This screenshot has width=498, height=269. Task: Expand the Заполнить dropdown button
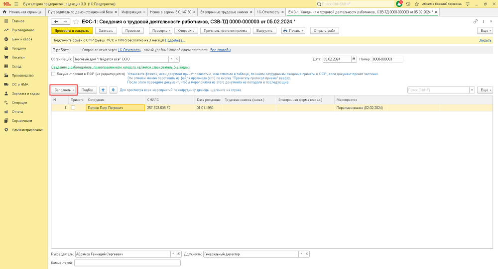pyautogui.click(x=64, y=90)
